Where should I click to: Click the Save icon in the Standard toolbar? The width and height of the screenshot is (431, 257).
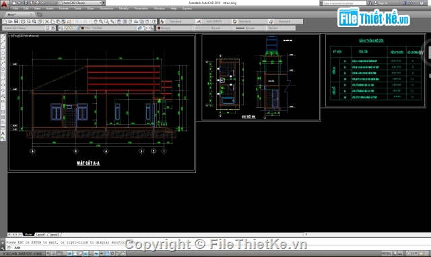[x=16, y=22]
